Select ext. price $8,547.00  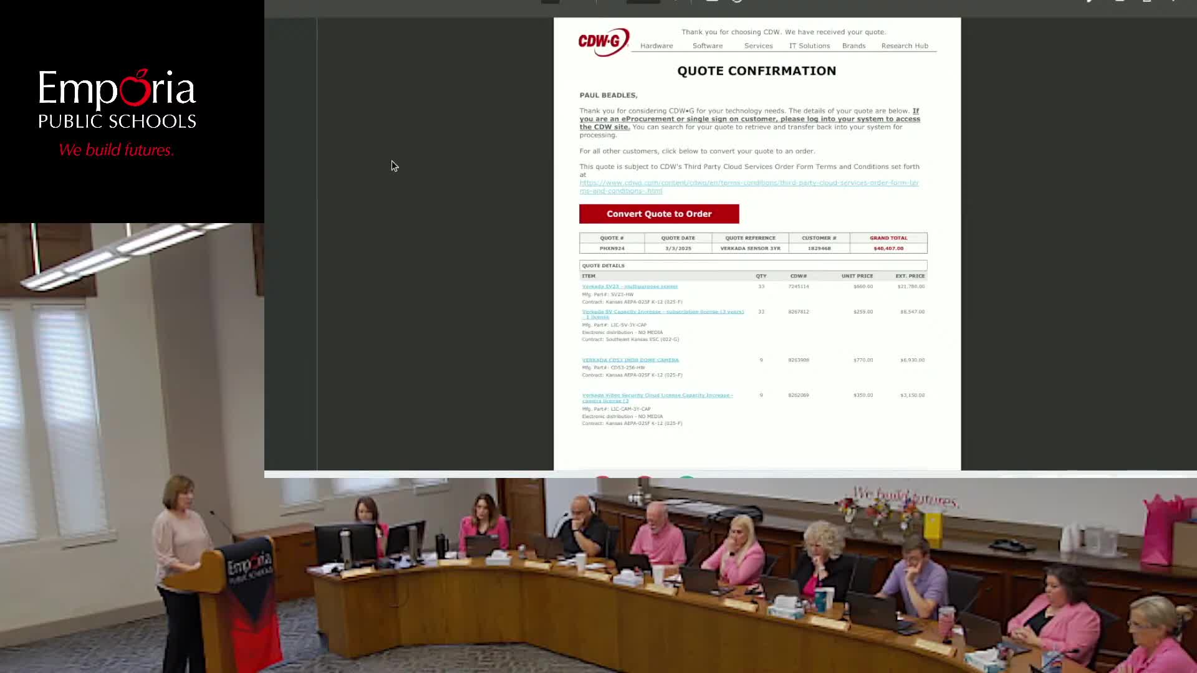coord(912,312)
